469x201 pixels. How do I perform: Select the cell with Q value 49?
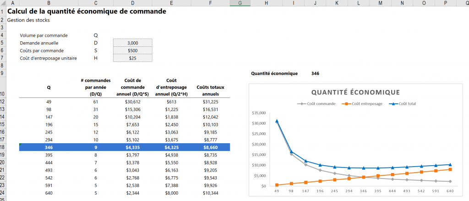pyautogui.click(x=49, y=102)
